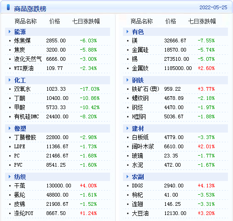The image size is (233, 221).
Task: Open the 金属钕 commodity link
Action: tap(140, 68)
